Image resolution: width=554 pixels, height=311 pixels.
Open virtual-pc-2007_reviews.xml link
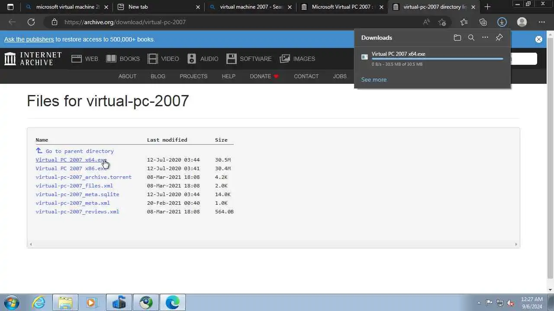pos(77,212)
